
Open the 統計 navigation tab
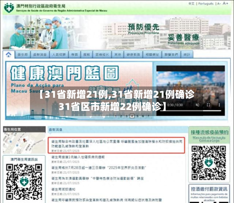pyautogui.click(x=187, y=55)
